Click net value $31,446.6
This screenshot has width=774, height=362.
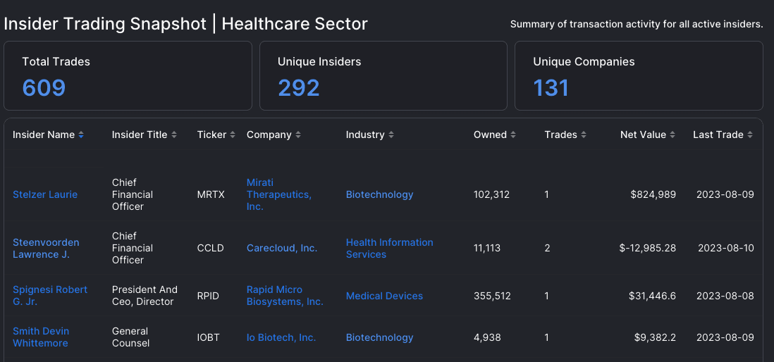pos(652,296)
